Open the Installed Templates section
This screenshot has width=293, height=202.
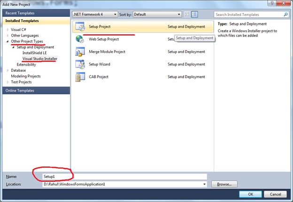click(x=36, y=21)
